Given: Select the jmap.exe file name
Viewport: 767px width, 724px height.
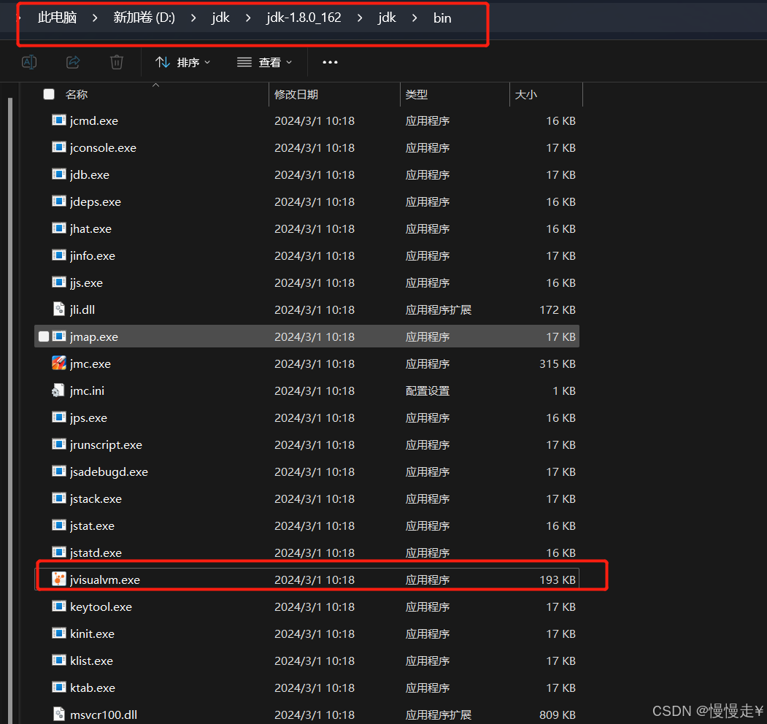Looking at the screenshot, I should pyautogui.click(x=94, y=336).
